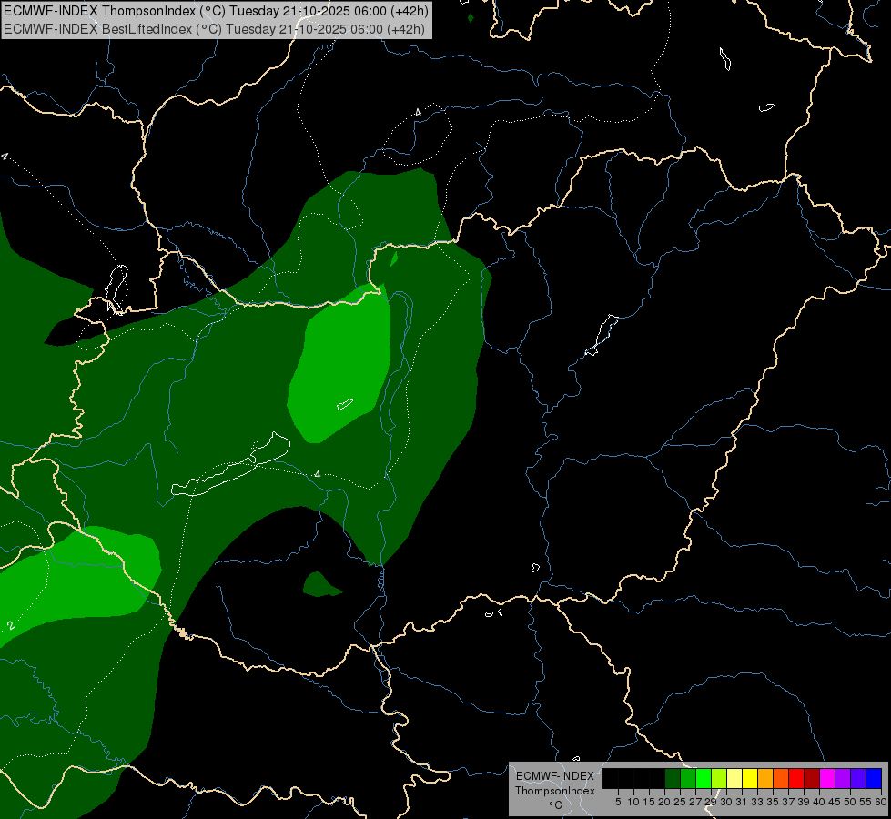Click the legend value "30"
The width and height of the screenshot is (891, 819).
coord(727,802)
